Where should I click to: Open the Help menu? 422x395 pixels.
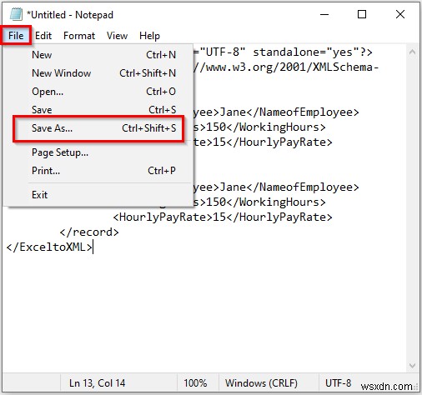click(x=149, y=36)
